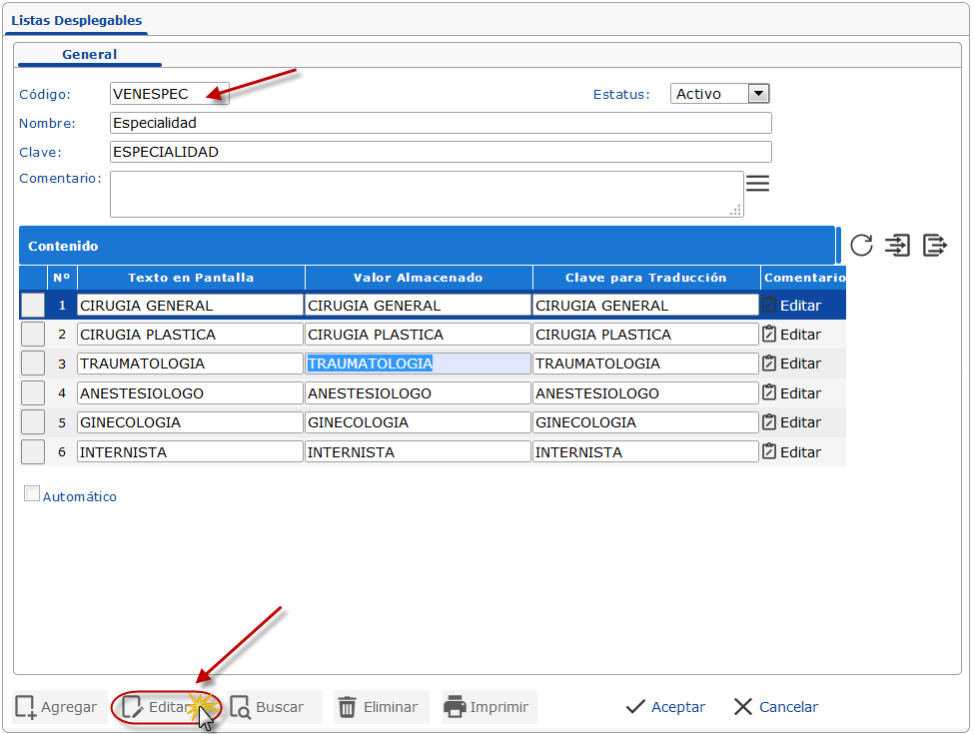Open the Estatus dropdown
974x734 pixels.
click(x=758, y=94)
